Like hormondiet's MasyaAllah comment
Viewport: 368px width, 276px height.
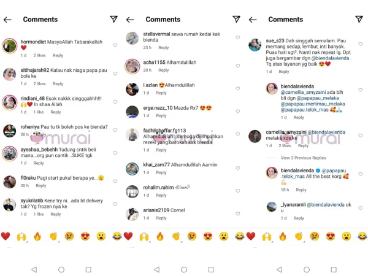click(x=115, y=45)
